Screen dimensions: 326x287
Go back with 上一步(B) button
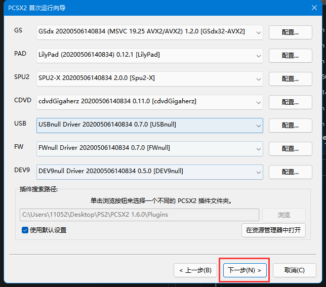[x=195, y=270]
